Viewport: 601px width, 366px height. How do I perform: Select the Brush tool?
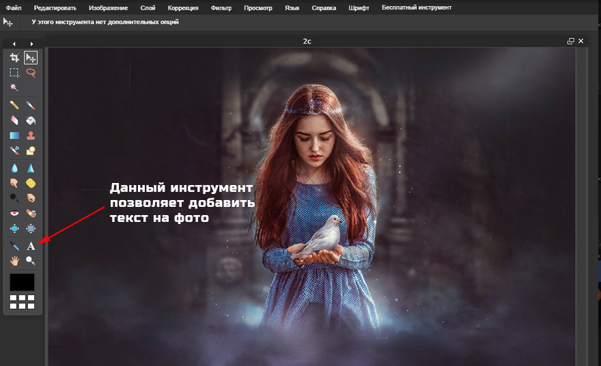pos(31,105)
